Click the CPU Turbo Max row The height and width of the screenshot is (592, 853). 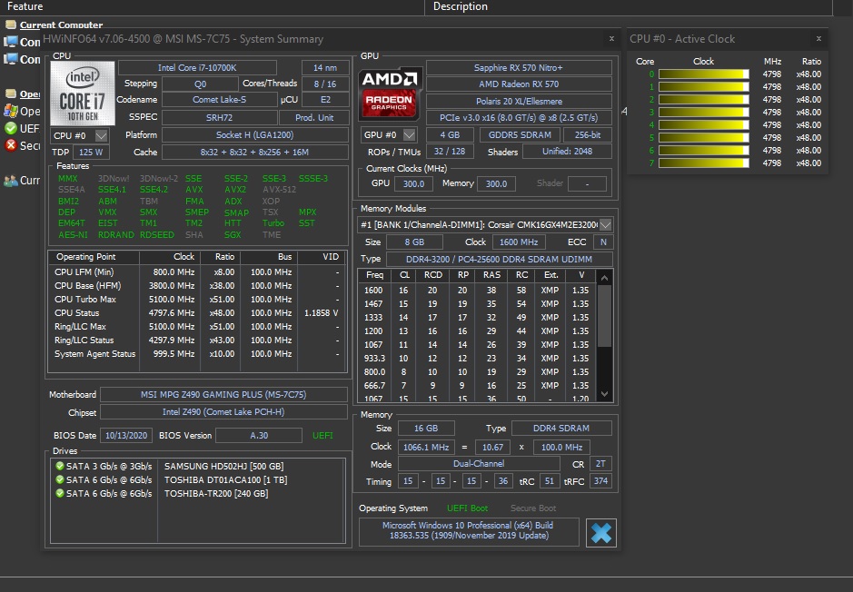tap(197, 299)
